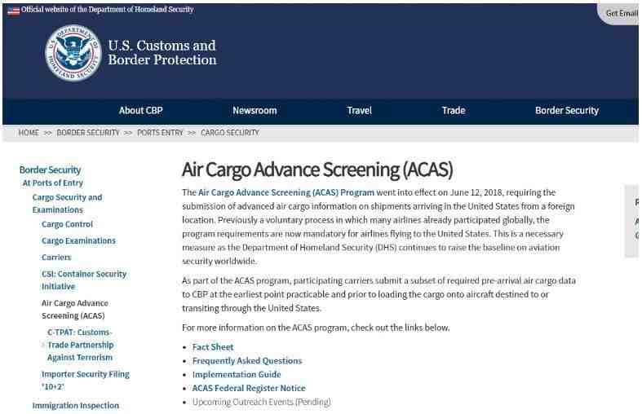
Task: Open Frequently Asked Questions link
Action: 247,361
